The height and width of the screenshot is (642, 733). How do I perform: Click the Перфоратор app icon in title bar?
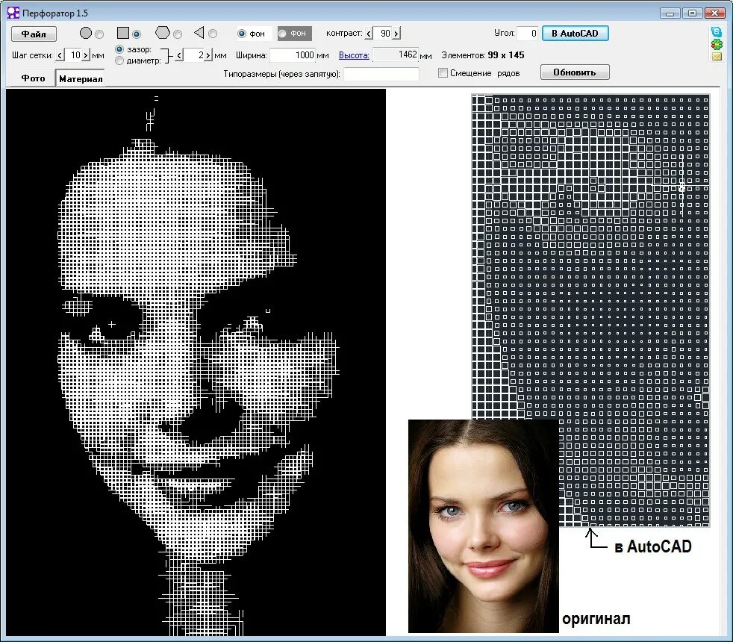coord(13,13)
